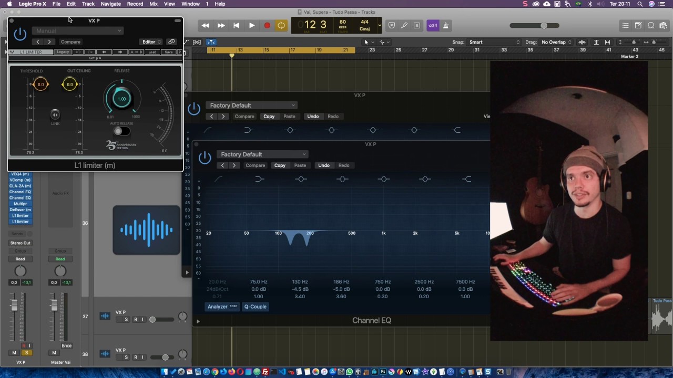Click the Solo S icon in control bar

point(417,25)
